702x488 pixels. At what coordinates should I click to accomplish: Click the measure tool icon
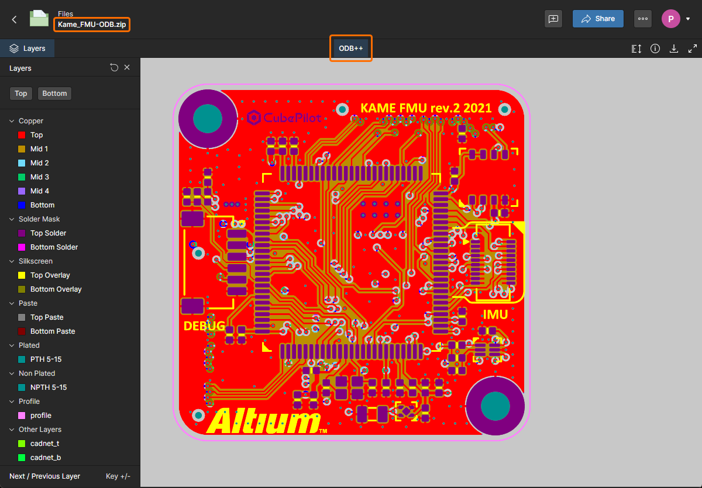pos(636,49)
